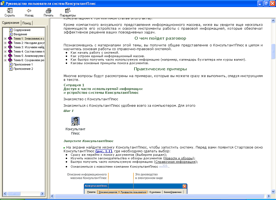
Task: Click the contents tree scroll left arrow
Action: (x=5, y=194)
